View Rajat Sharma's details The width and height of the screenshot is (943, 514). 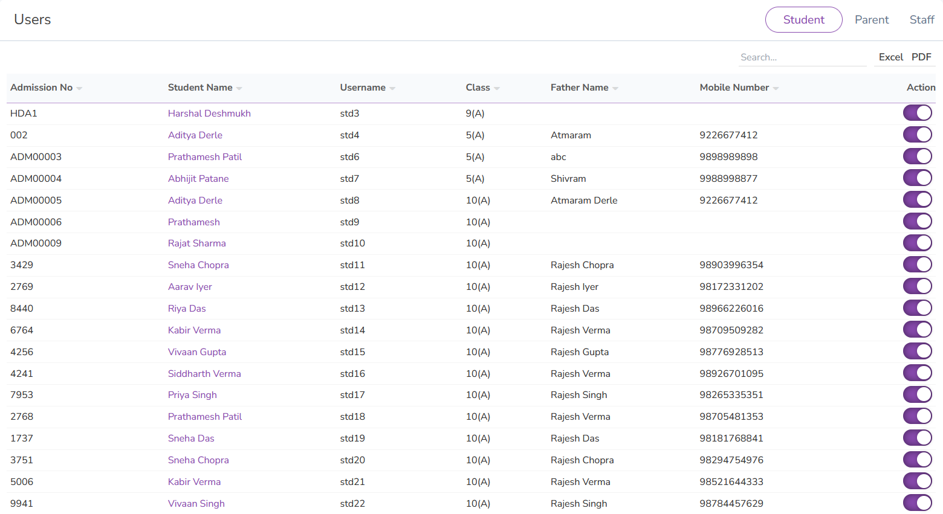pyautogui.click(x=197, y=243)
